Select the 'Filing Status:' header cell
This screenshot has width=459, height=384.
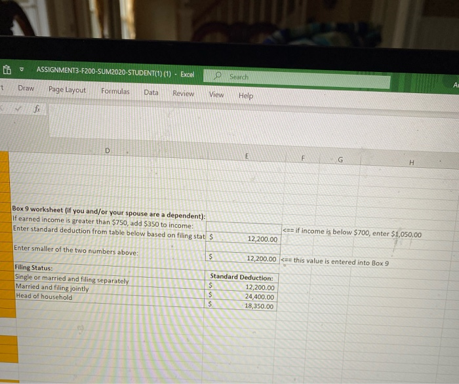[x=33, y=267]
